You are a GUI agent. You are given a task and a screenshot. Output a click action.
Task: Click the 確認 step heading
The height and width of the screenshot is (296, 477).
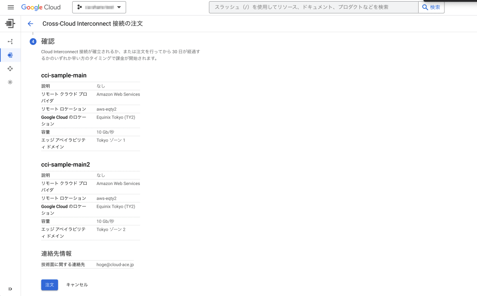click(x=48, y=41)
